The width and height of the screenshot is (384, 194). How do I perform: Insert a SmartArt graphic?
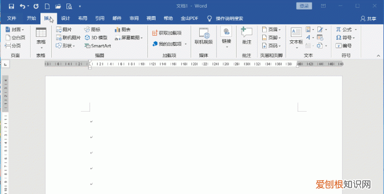pos(98,46)
